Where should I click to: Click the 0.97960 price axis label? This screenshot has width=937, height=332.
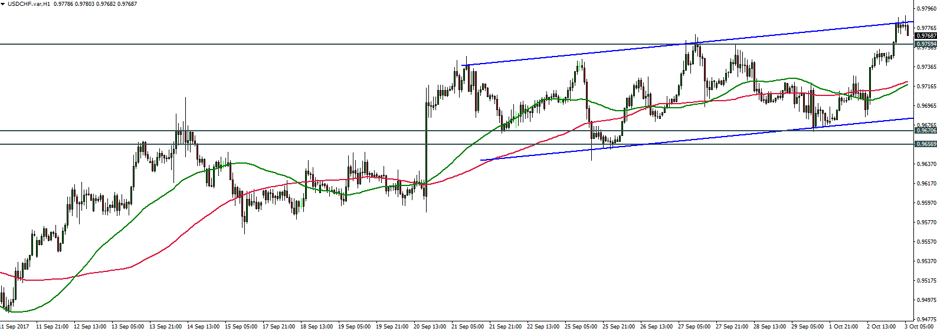tap(927, 8)
